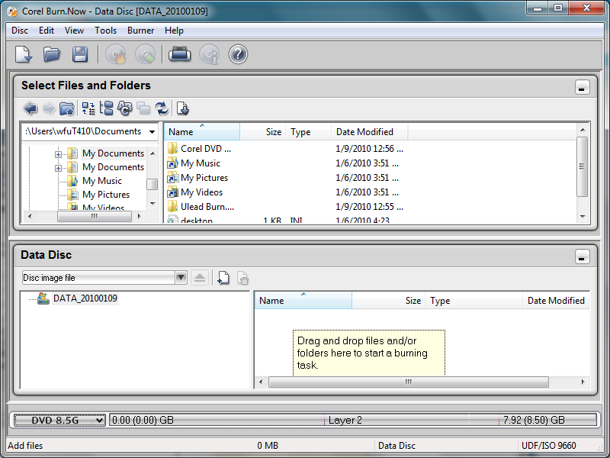Click the Data Disc list horizontal scrollbar right arrow
The width and height of the screenshot is (610, 458).
pyautogui.click(x=583, y=382)
